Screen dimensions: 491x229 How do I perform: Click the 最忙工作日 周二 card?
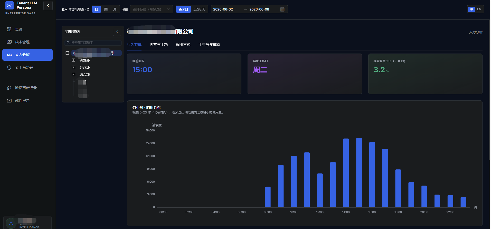pyautogui.click(x=305, y=74)
